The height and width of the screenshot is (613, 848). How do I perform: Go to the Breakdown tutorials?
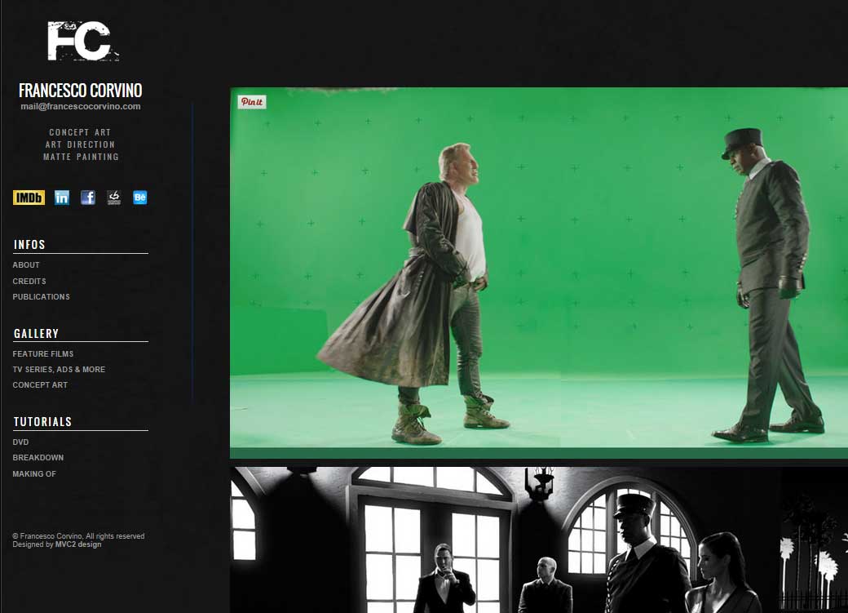(38, 458)
